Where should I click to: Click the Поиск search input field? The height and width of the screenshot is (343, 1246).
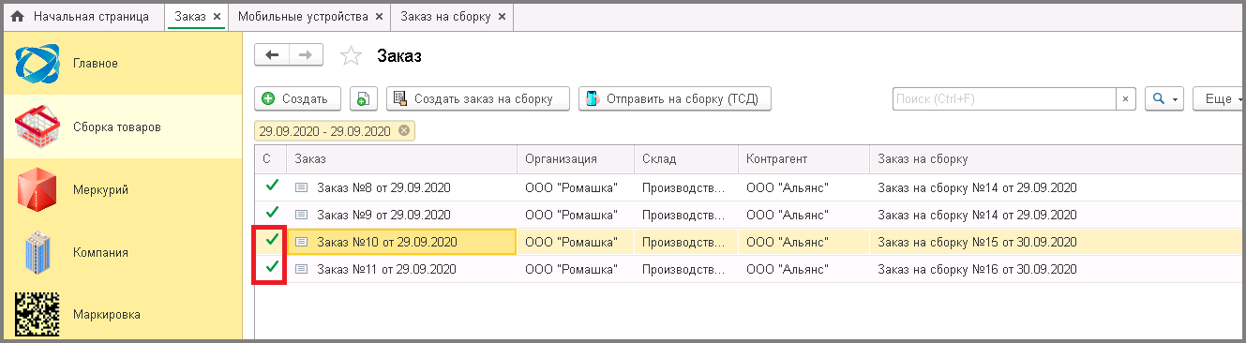coord(1003,98)
